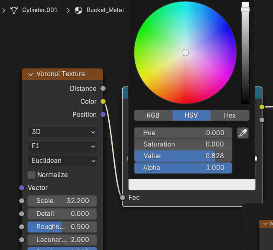
Task: Open the Euclidean distance metric dropdown
Action: [62, 160]
